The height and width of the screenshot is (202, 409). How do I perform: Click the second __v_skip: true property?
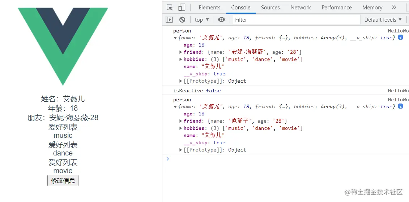click(204, 142)
